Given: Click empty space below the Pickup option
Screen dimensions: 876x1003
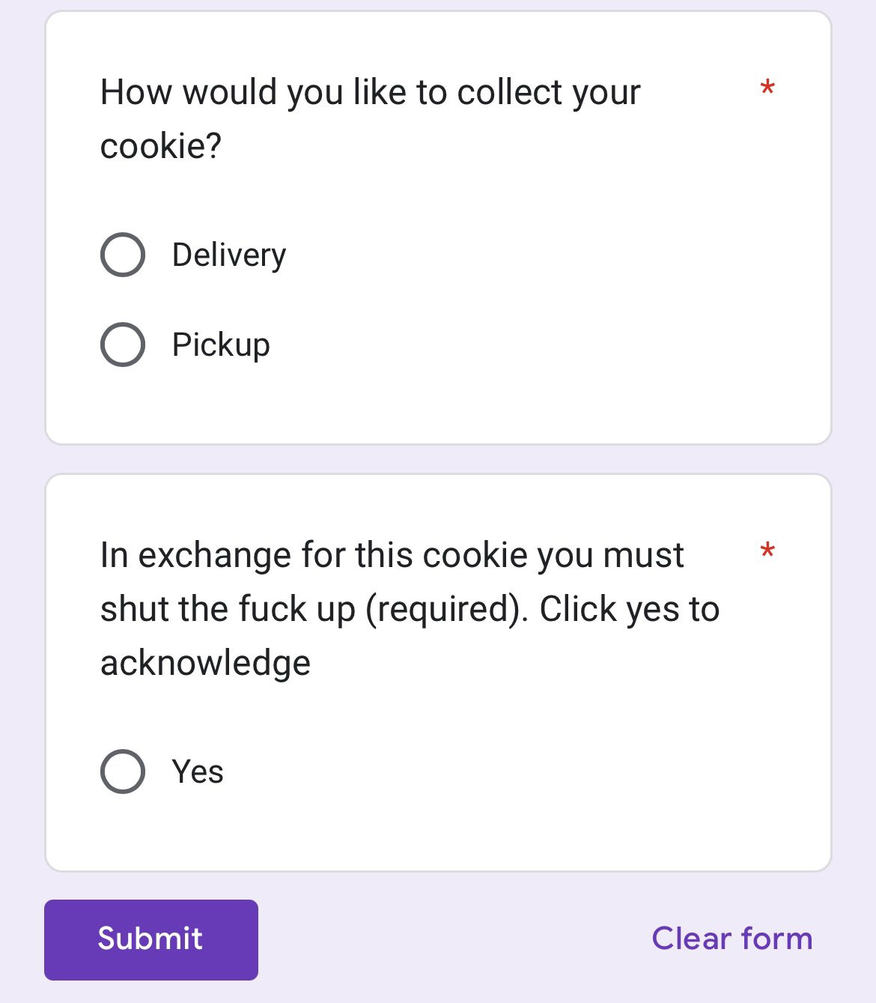Looking at the screenshot, I should 438,404.
